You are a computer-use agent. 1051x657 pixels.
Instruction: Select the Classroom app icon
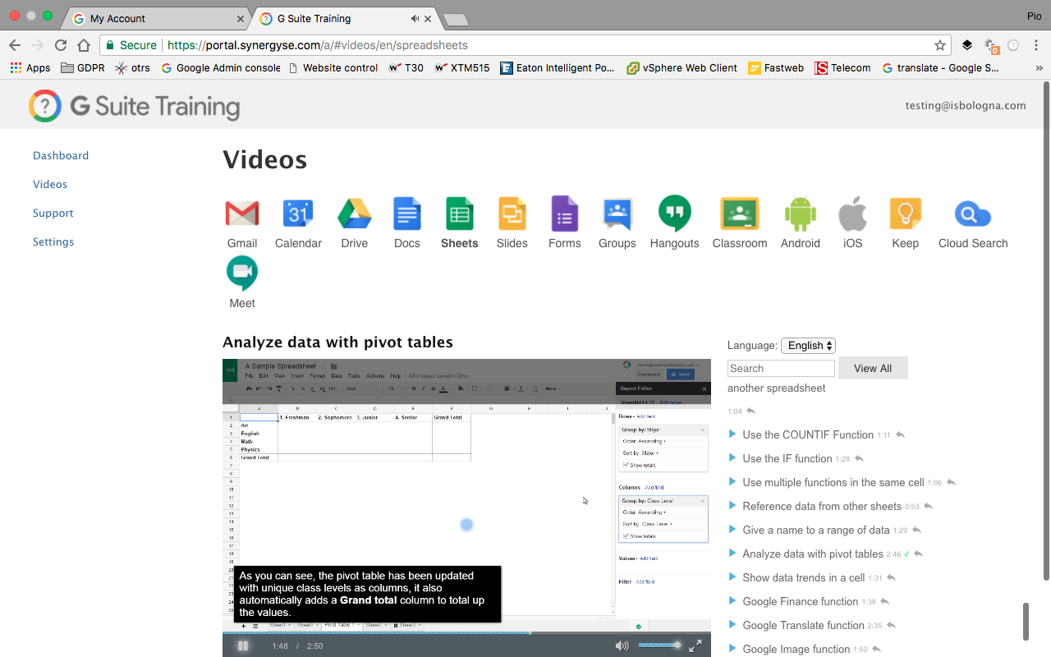pos(740,214)
